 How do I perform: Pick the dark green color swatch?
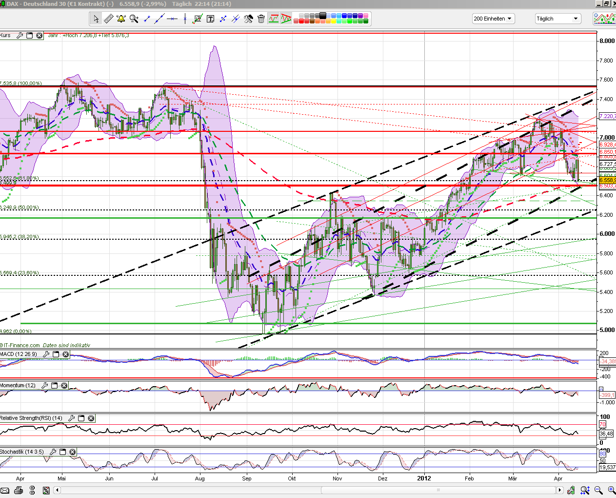(366, 21)
